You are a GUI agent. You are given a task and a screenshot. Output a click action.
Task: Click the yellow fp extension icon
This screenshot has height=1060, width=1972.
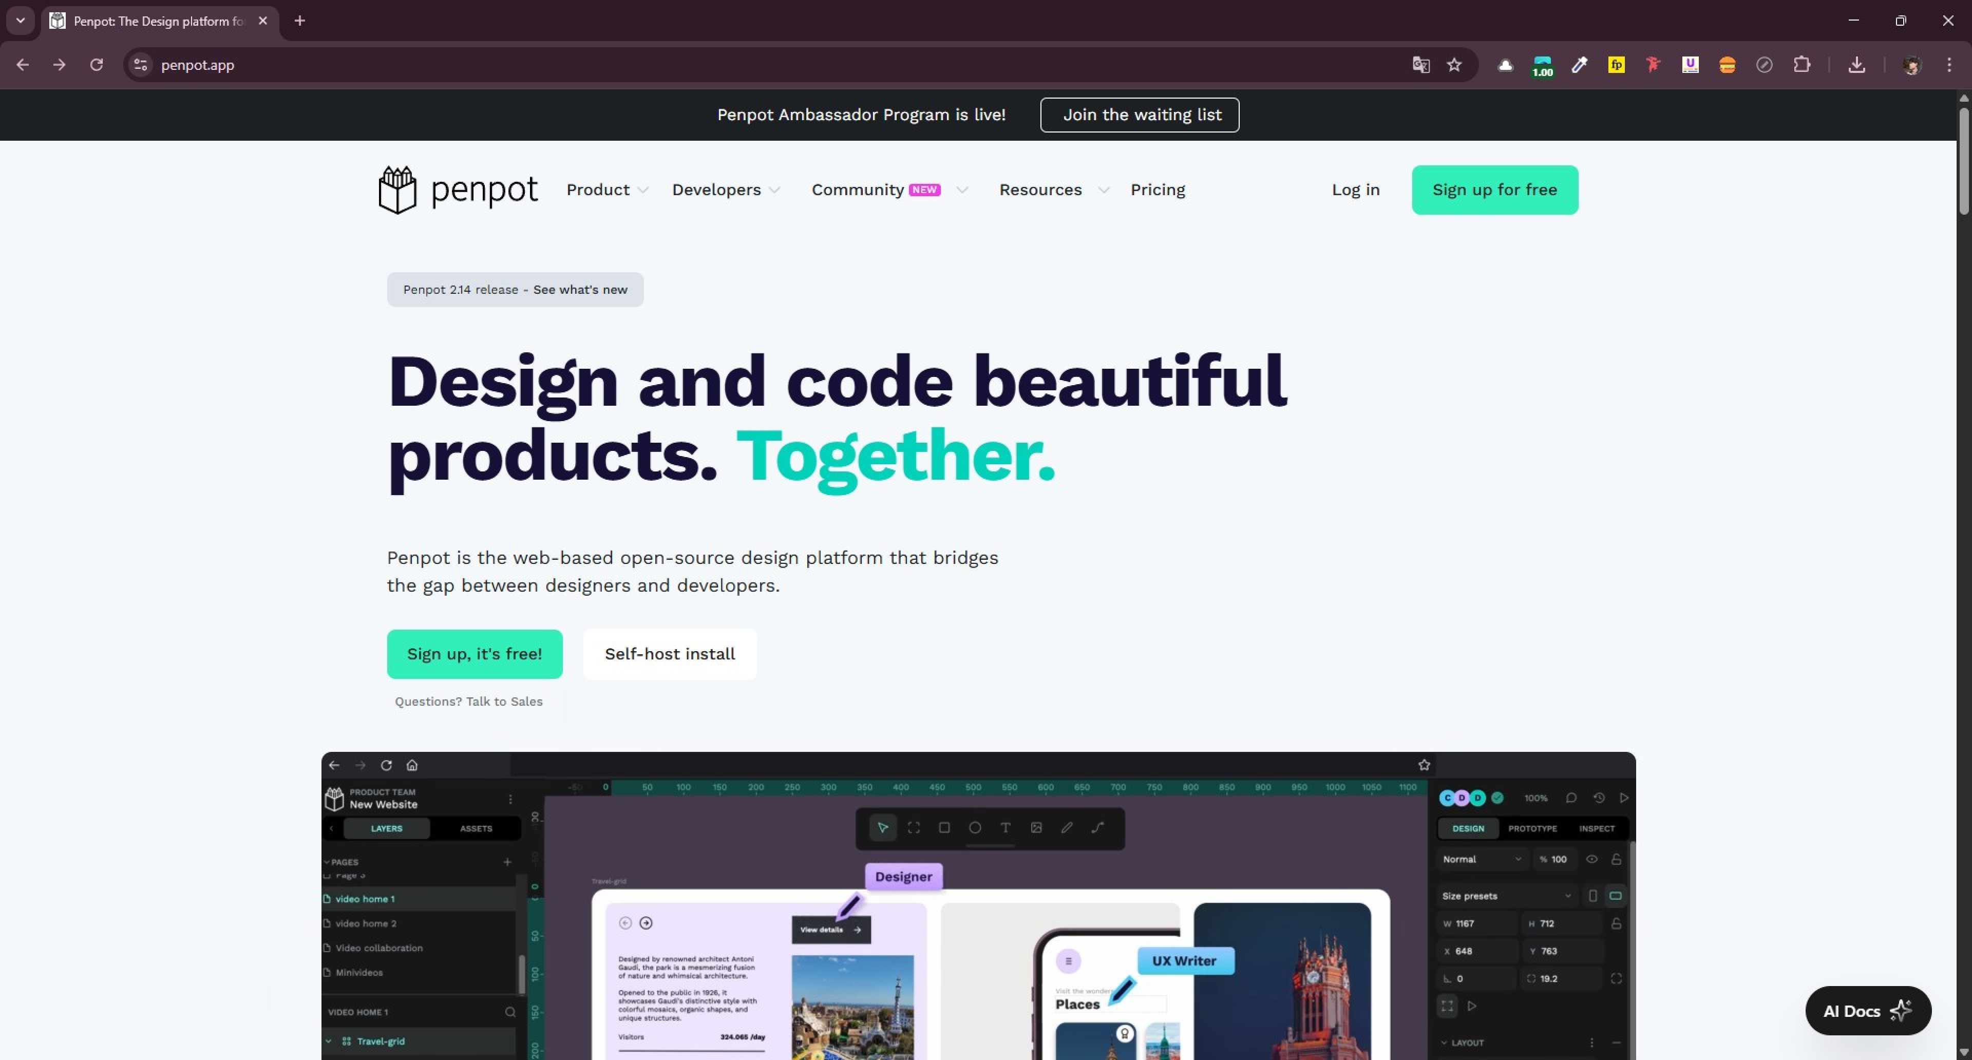[1616, 65]
